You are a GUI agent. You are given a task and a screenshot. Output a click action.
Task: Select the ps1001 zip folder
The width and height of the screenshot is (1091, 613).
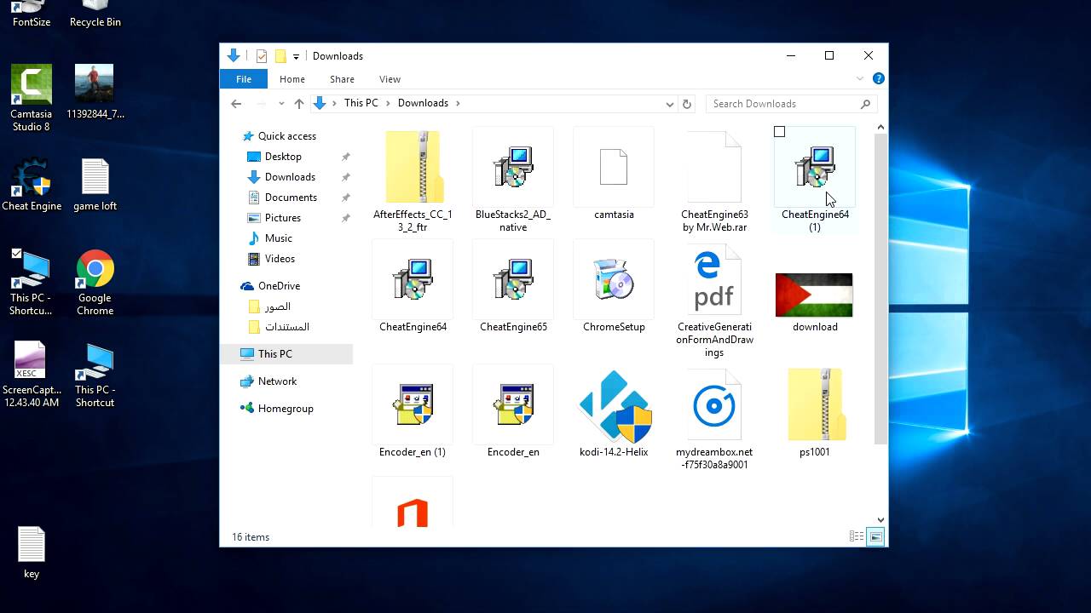(815, 404)
